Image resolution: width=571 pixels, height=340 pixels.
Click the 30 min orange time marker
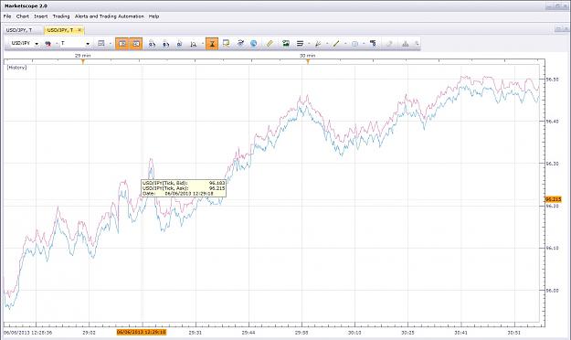[x=308, y=61]
